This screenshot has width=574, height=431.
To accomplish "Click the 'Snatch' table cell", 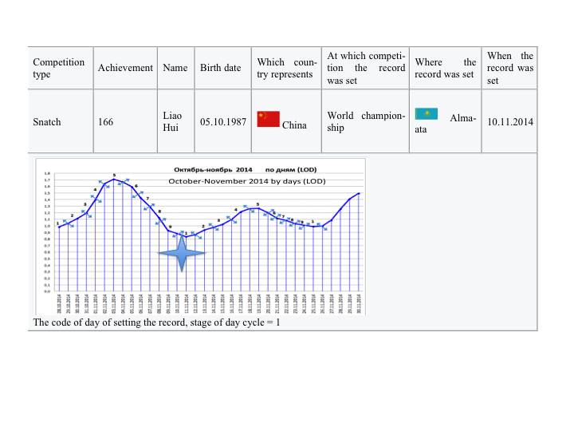I will (x=47, y=122).
